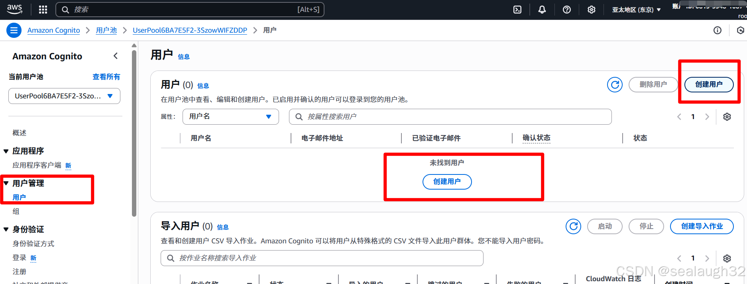The height and width of the screenshot is (284, 747).
Task: Click the 已验证电子邮件 column header
Action: [436, 138]
